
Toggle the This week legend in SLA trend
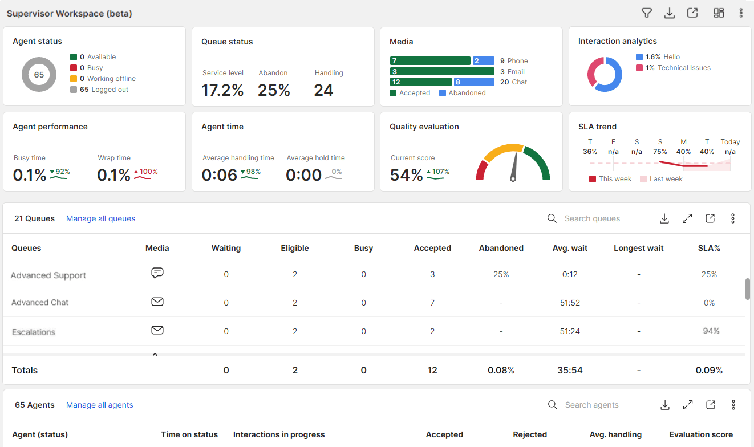pyautogui.click(x=610, y=178)
